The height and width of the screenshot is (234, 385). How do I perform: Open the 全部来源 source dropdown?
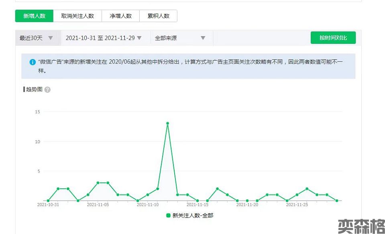pyautogui.click(x=180, y=38)
